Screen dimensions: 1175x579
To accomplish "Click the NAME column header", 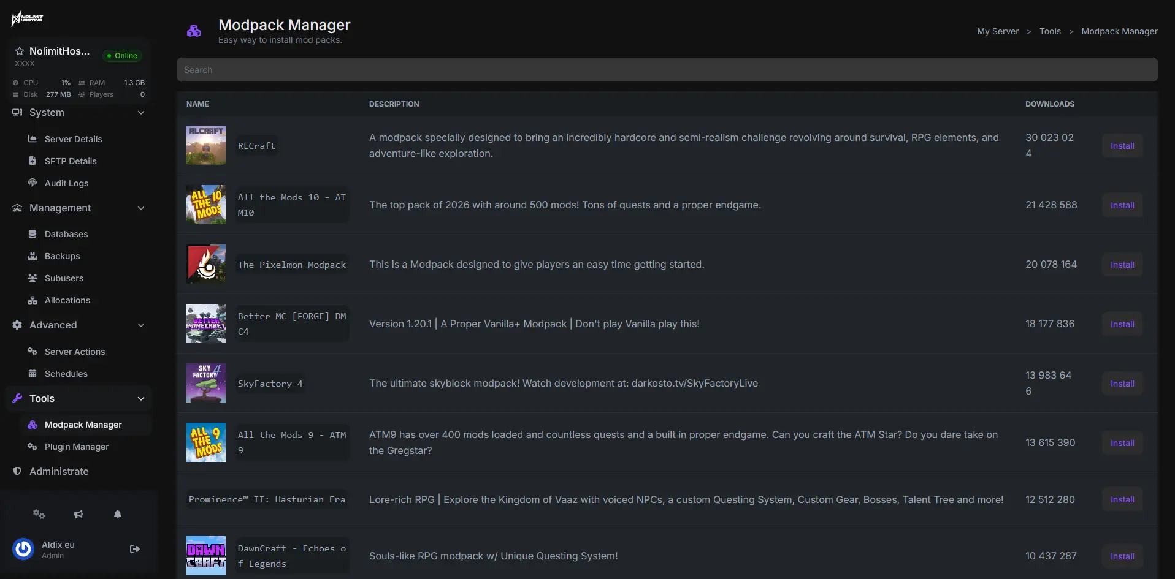I will tap(197, 104).
